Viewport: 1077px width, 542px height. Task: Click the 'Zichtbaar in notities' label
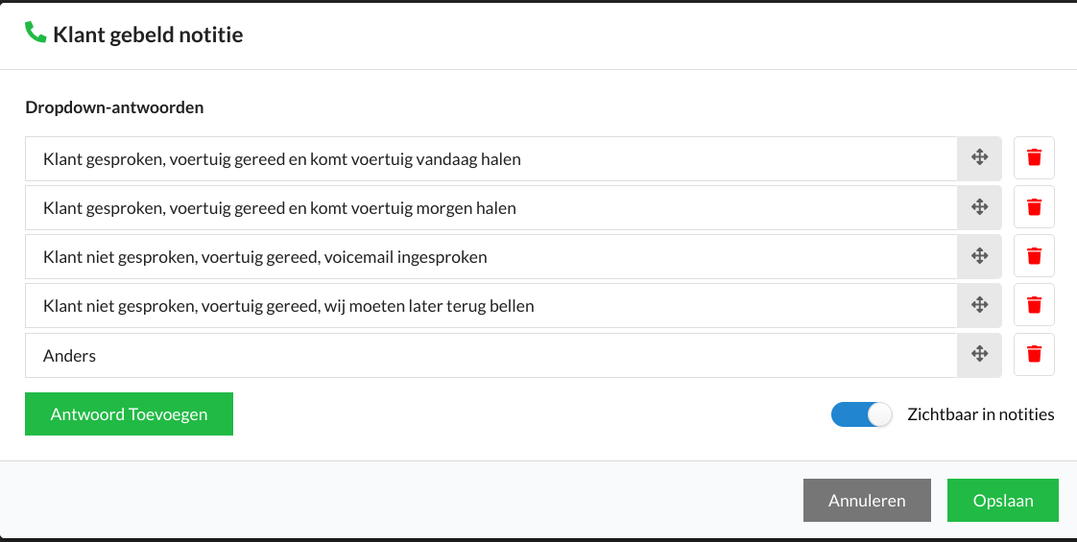[x=980, y=414]
